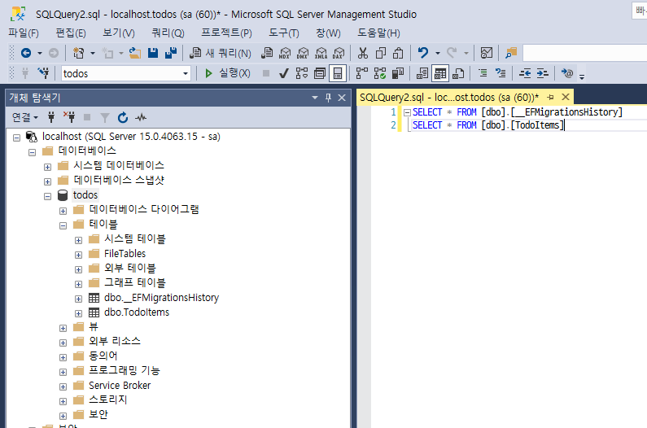Click the Disconnect plug icon in Object Explorer
The width and height of the screenshot is (647, 428).
tap(70, 117)
